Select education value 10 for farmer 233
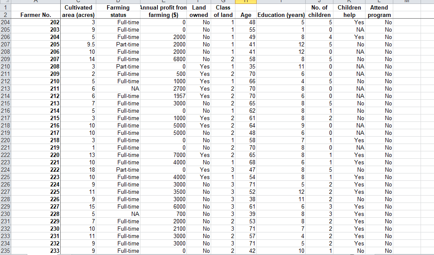The height and width of the screenshot is (255, 434). tap(281, 251)
